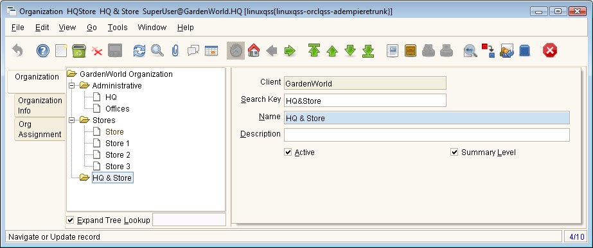Open the File menu
Screen dimensions: 593x248
point(18,27)
